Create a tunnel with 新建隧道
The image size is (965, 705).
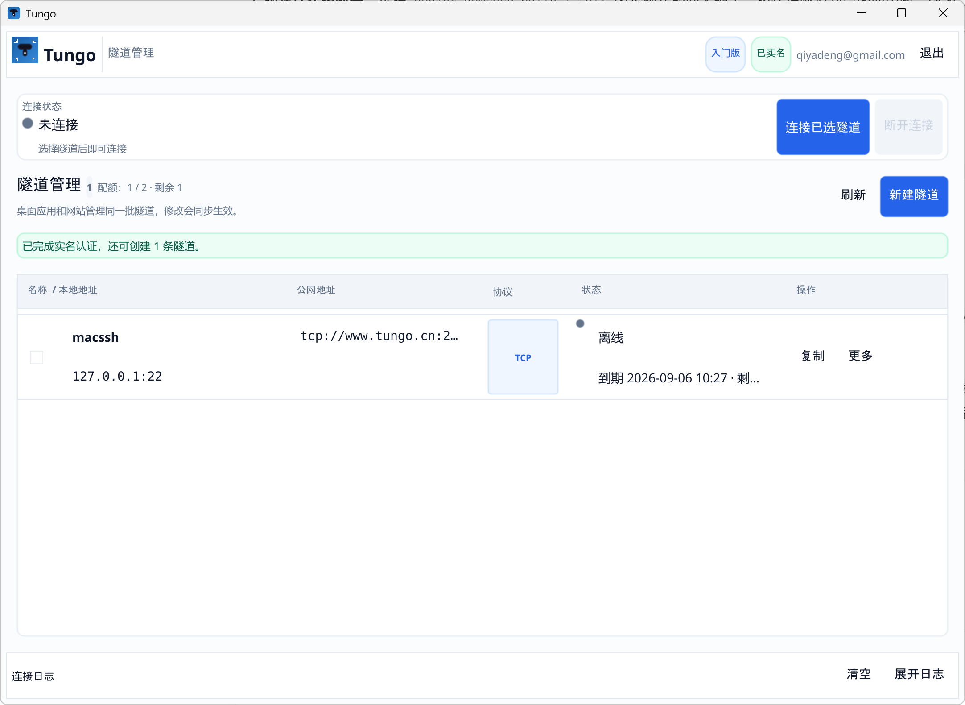914,196
